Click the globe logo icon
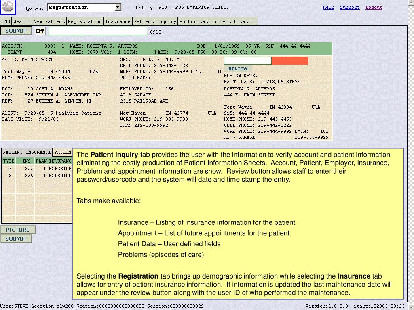The height and width of the screenshot is (310, 414). (x=8, y=7)
